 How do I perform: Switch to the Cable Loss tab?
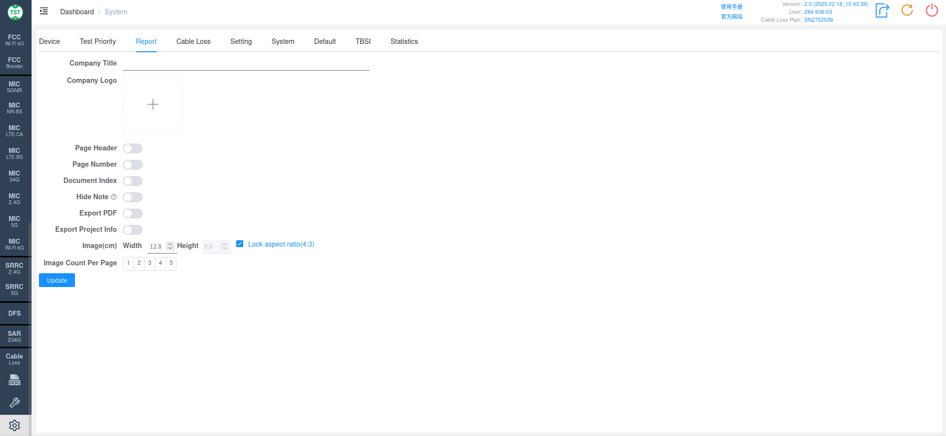[x=193, y=41]
